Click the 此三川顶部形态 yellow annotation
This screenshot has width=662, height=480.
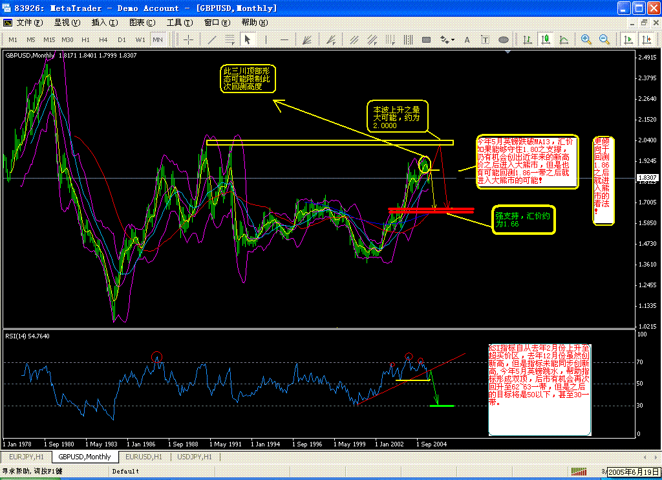point(248,78)
